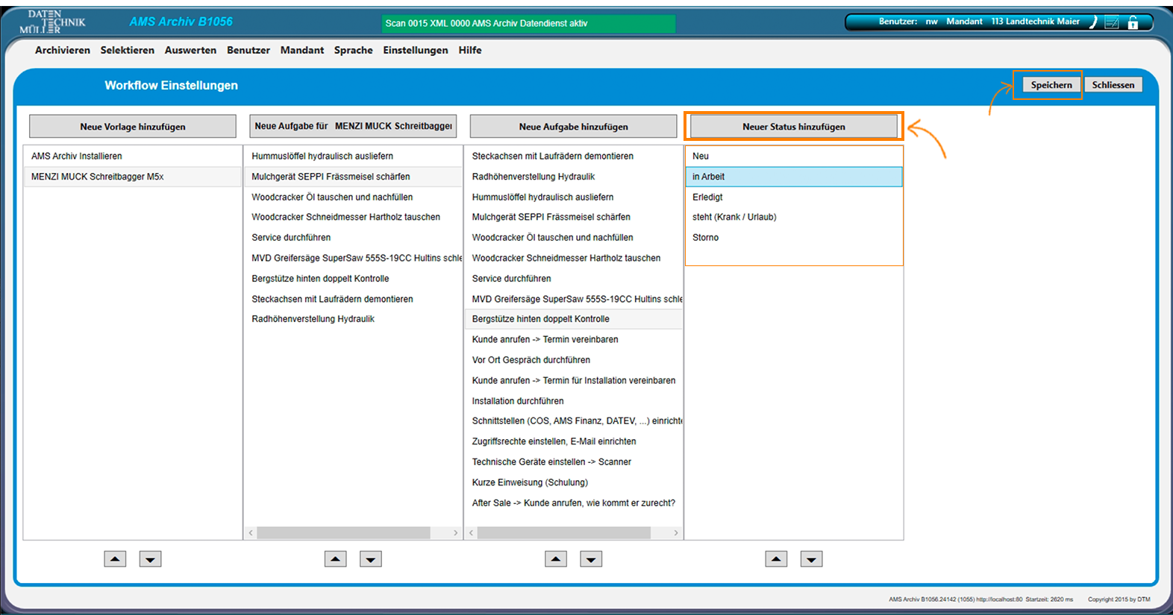Screen dimensions: 1173x615
Task: Close the workflow settings with Schliessen
Action: tap(1113, 85)
